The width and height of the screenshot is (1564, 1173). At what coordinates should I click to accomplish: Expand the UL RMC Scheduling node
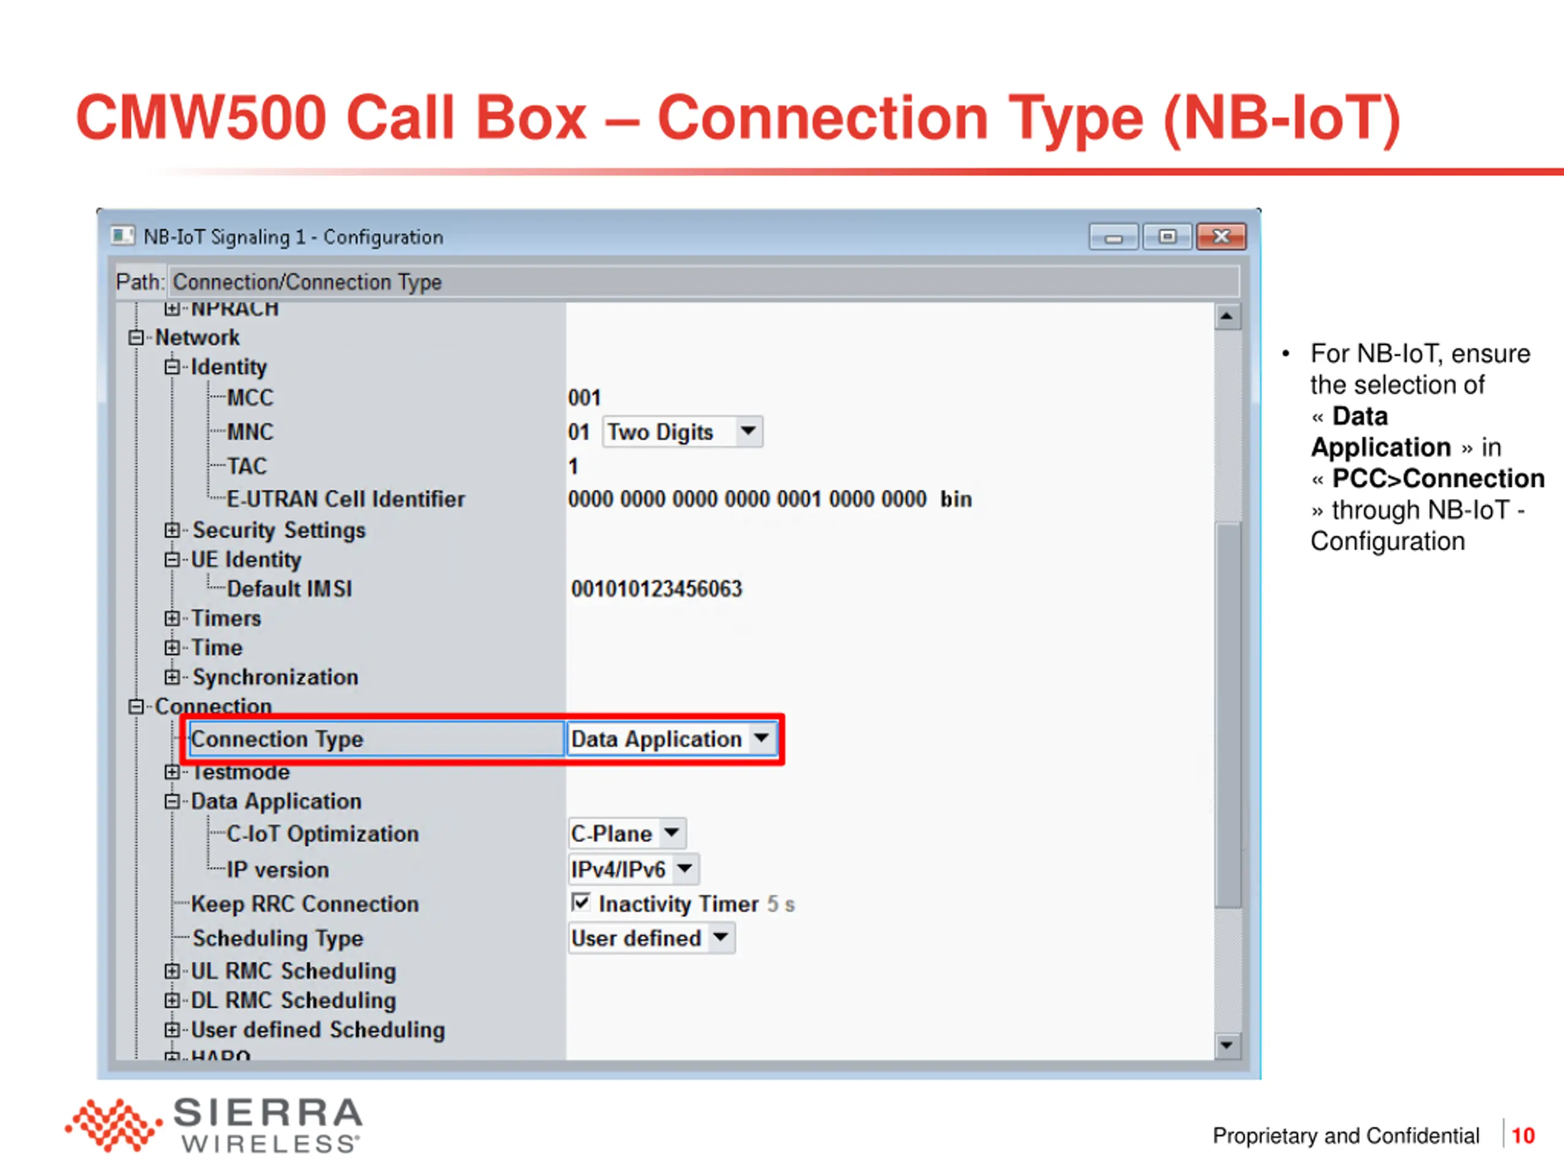(x=172, y=971)
